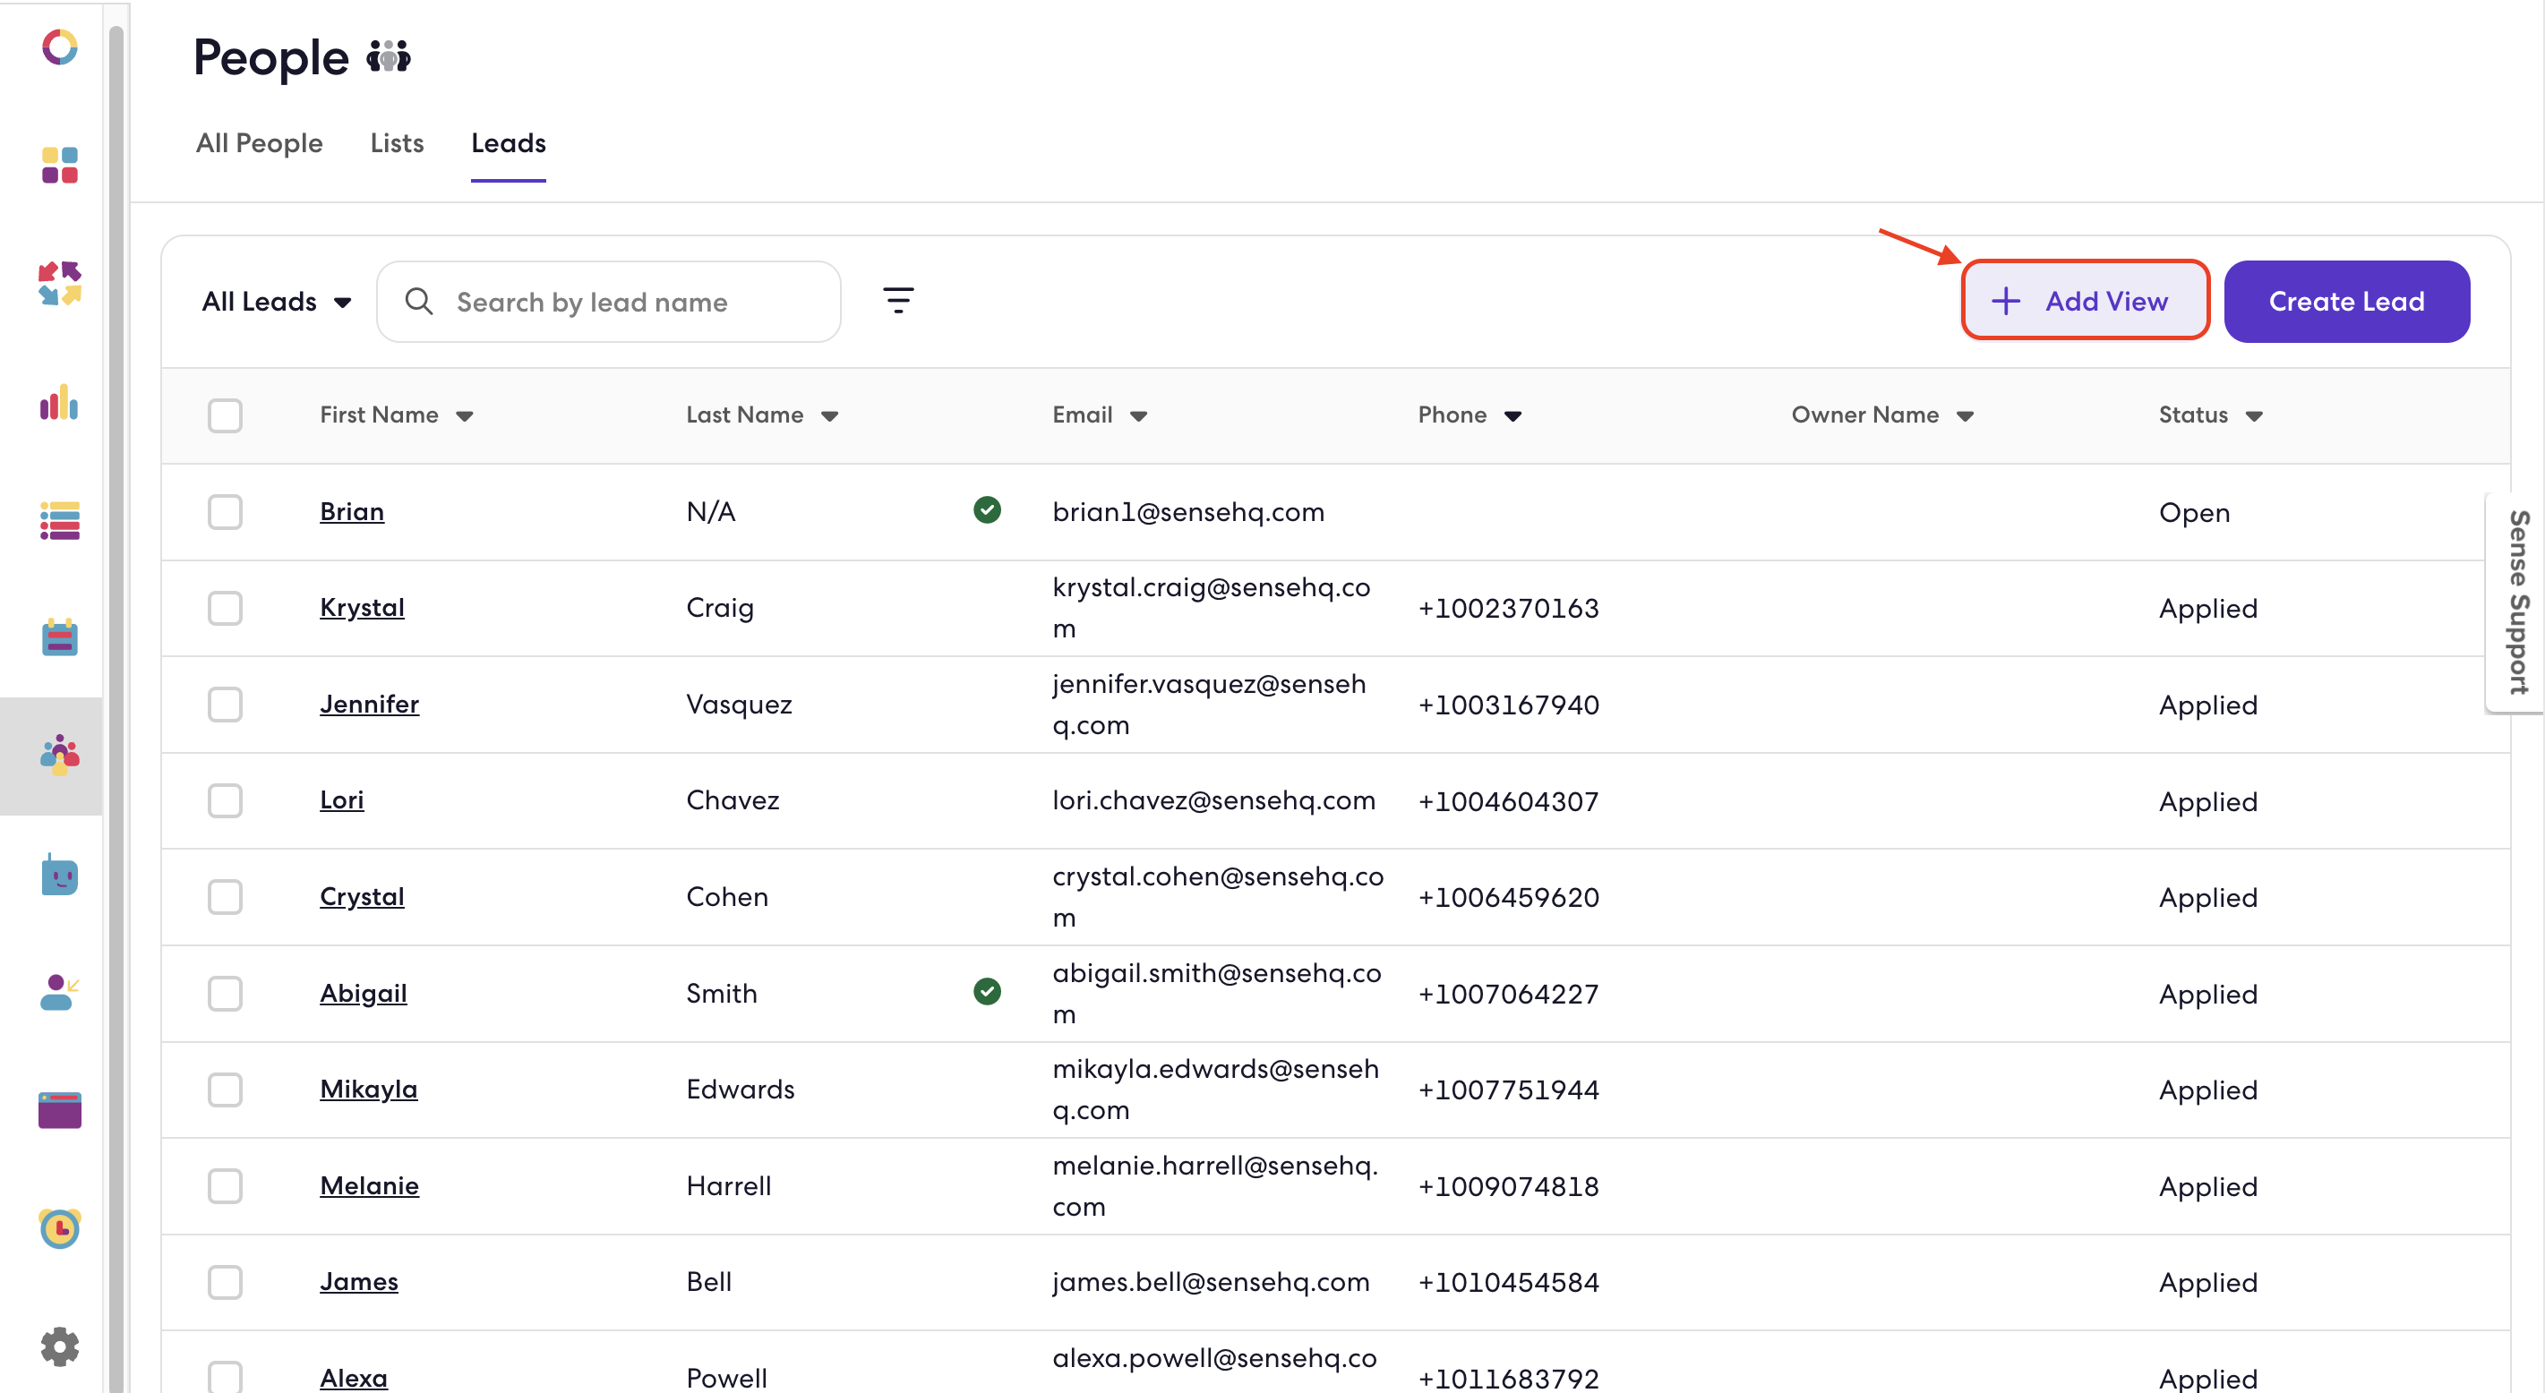Click phone number +1007751944
The height and width of the screenshot is (1393, 2545).
[x=1508, y=1090]
